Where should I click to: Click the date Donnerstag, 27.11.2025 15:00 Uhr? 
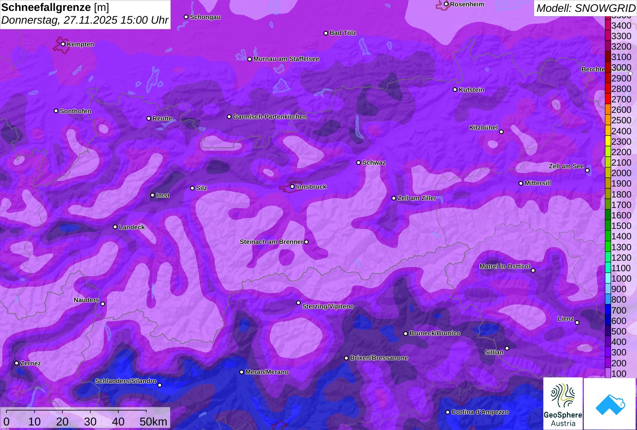click(85, 20)
